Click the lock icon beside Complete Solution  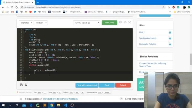point(170,44)
